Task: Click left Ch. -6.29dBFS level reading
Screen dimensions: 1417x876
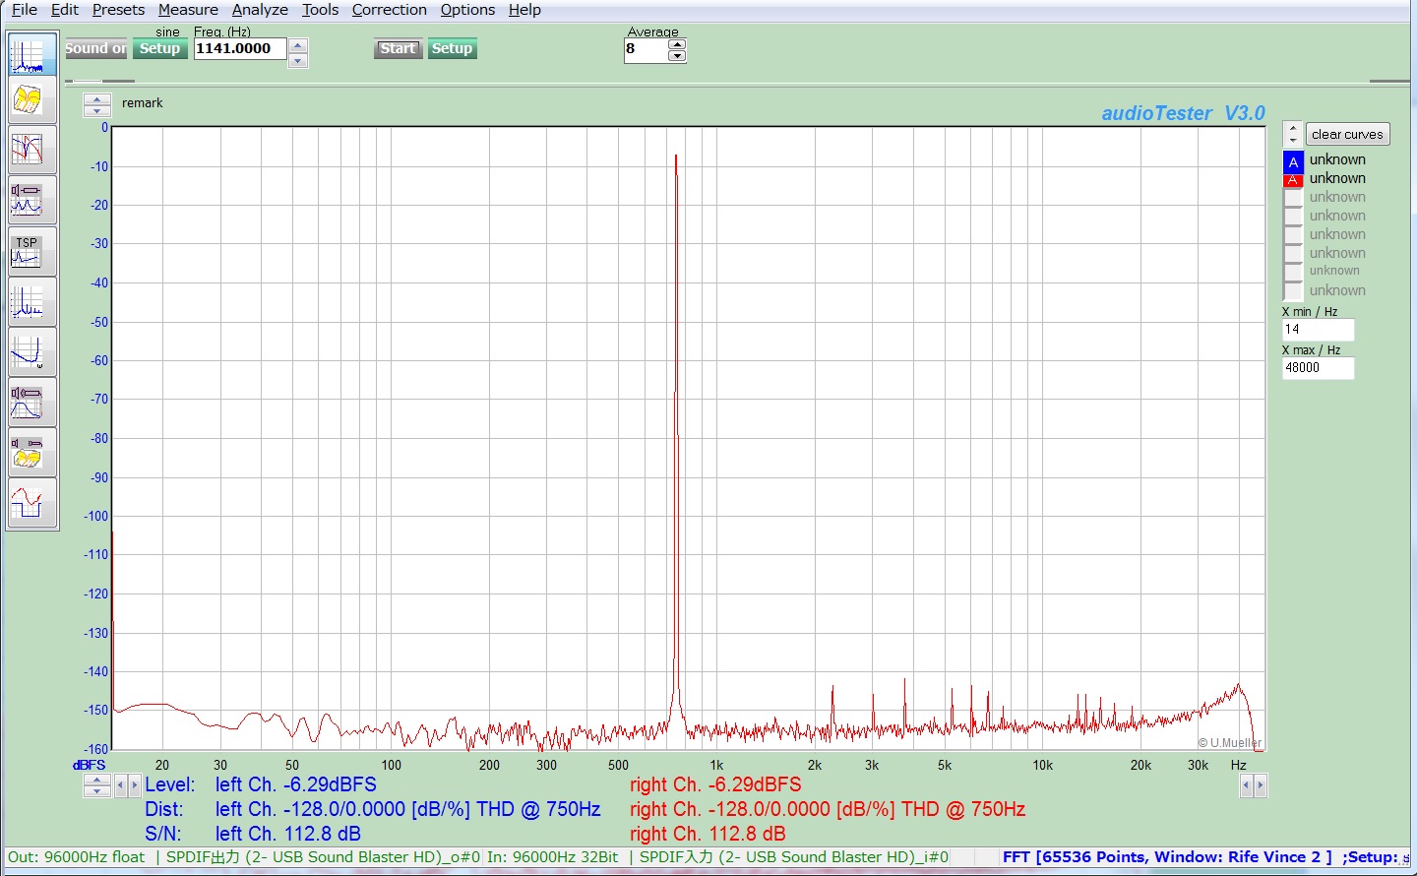Action: coord(296,785)
